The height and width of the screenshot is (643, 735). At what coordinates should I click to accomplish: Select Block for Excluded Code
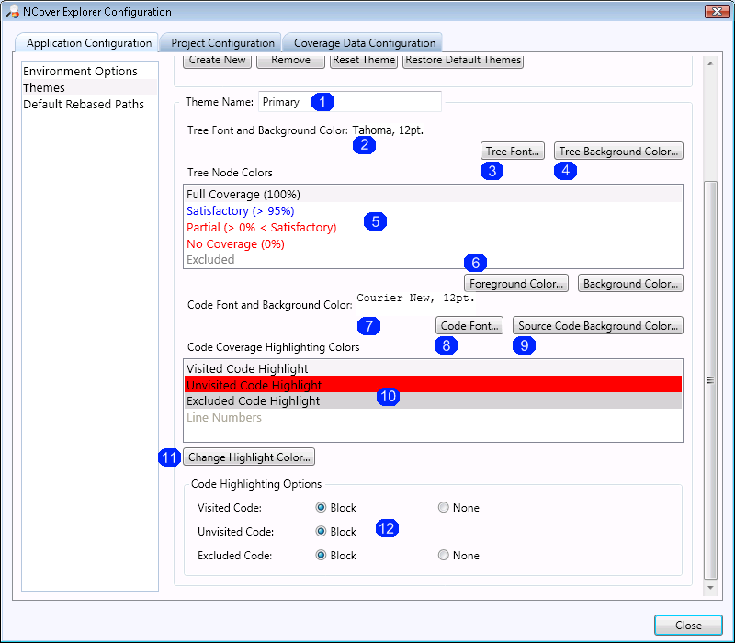click(x=321, y=556)
